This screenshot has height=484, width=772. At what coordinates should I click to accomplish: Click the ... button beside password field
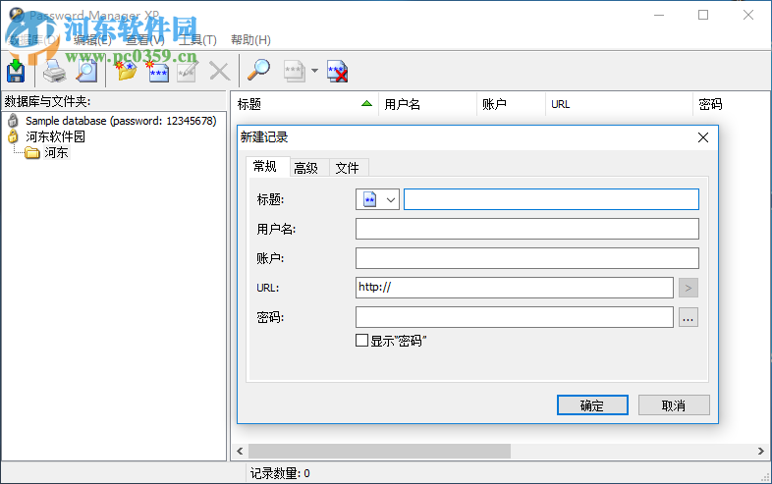[x=689, y=317]
